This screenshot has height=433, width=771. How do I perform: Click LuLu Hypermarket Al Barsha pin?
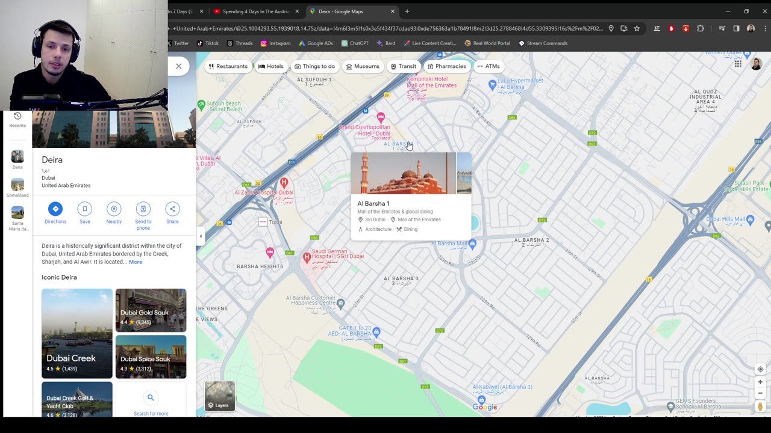[x=493, y=85]
